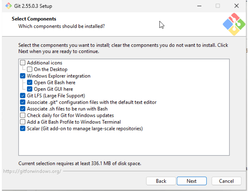Uncheck Associate .git* configuration files option
Viewport: 248px width, 191px height.
23,102
